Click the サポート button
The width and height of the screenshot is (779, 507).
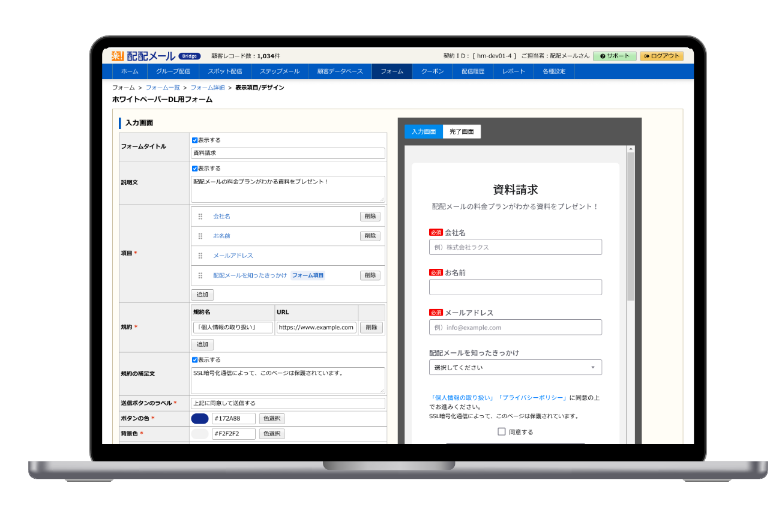[x=615, y=56]
